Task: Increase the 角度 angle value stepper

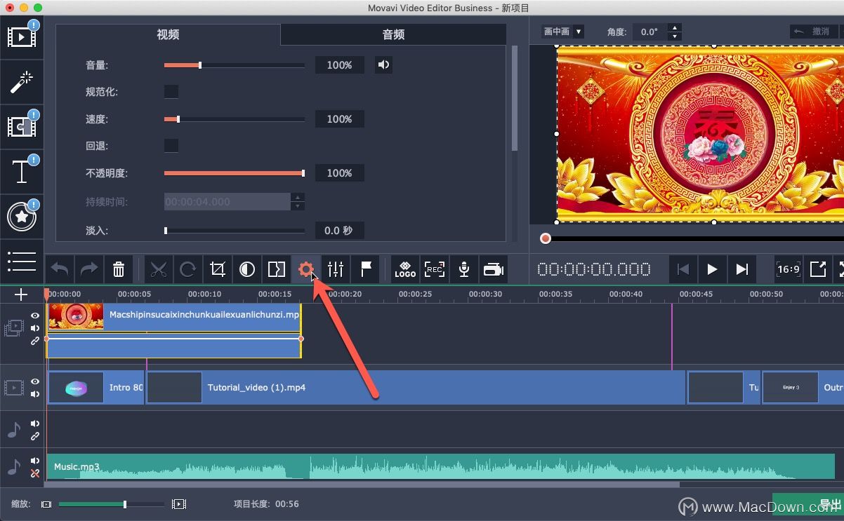Action: tap(675, 28)
